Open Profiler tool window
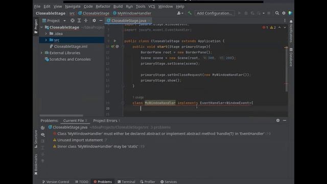The image size is (327, 184). (148, 182)
